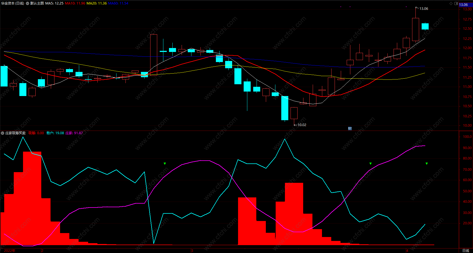The height and width of the screenshot is (253, 473).
Task: Click the 2022年 date axis label
Action: [10, 250]
